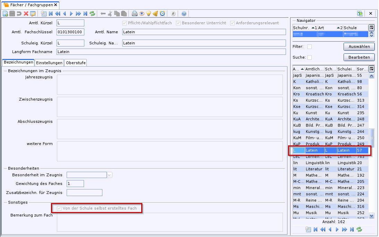Open reminders with the alarm clock icon
Screen dimensions: 379x237
click(x=162, y=14)
